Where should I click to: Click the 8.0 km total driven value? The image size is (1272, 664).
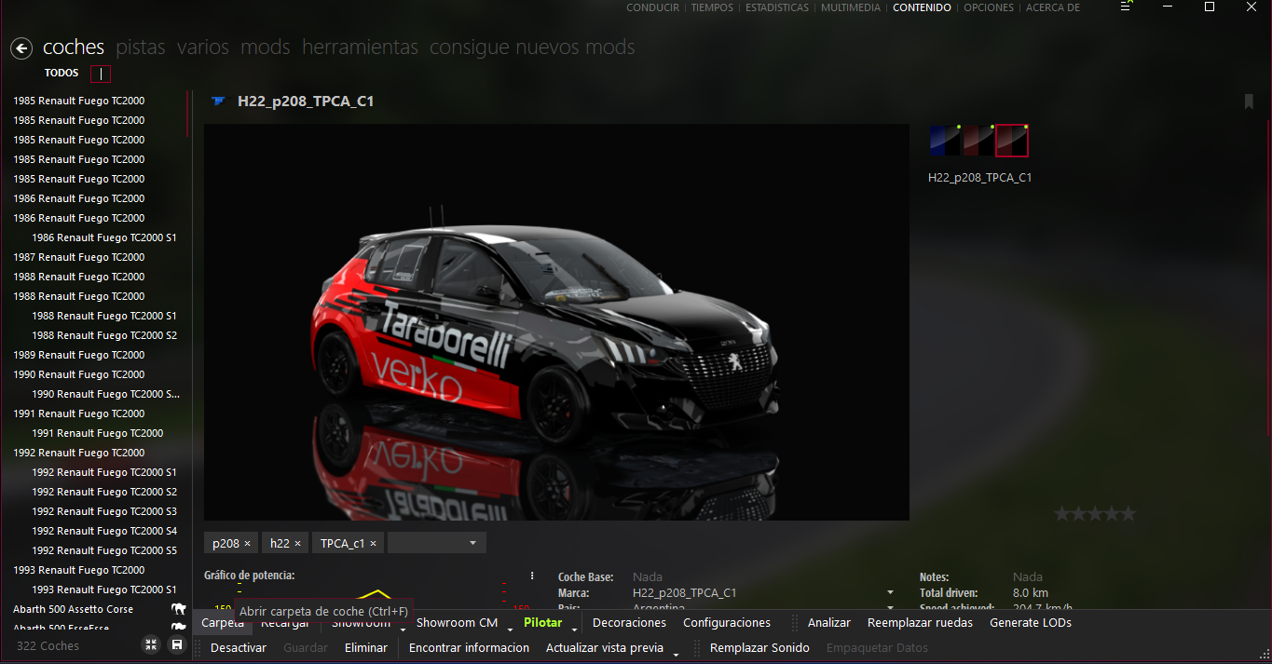coord(1031,592)
